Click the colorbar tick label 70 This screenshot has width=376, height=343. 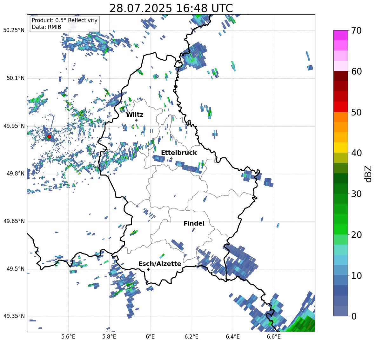tap(356, 31)
